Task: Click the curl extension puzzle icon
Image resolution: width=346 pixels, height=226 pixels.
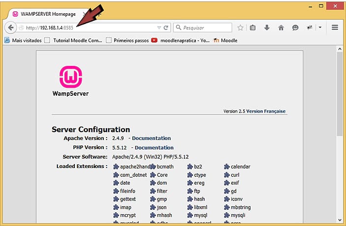Action: [227, 175]
